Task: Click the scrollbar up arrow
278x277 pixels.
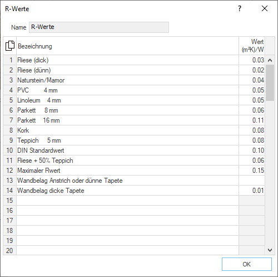Action: pyautogui.click(x=270, y=60)
